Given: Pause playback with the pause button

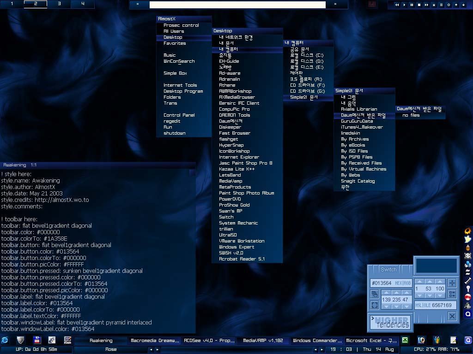Looking at the screenshot, I should point(412,5).
